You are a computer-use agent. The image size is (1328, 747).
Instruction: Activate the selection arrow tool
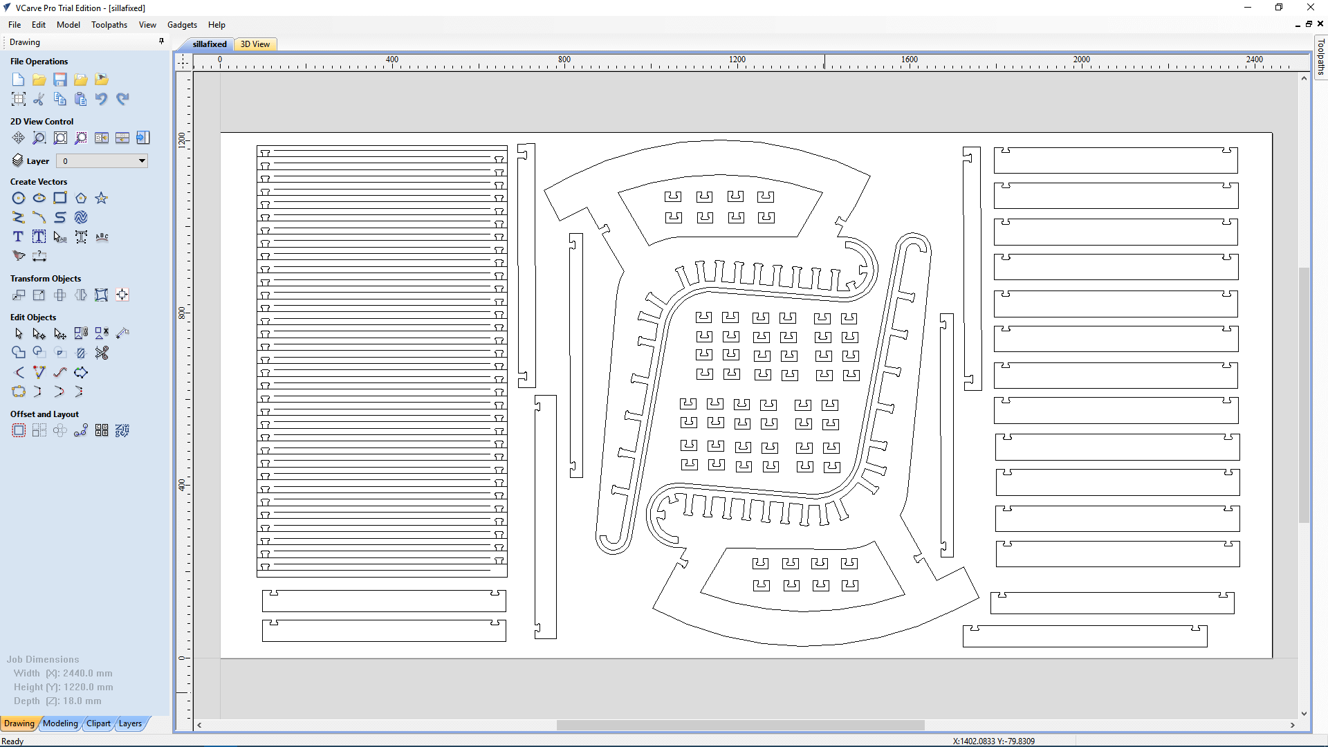click(x=19, y=333)
